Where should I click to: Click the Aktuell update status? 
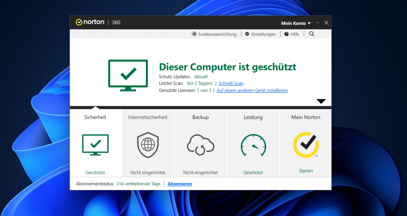(x=201, y=77)
